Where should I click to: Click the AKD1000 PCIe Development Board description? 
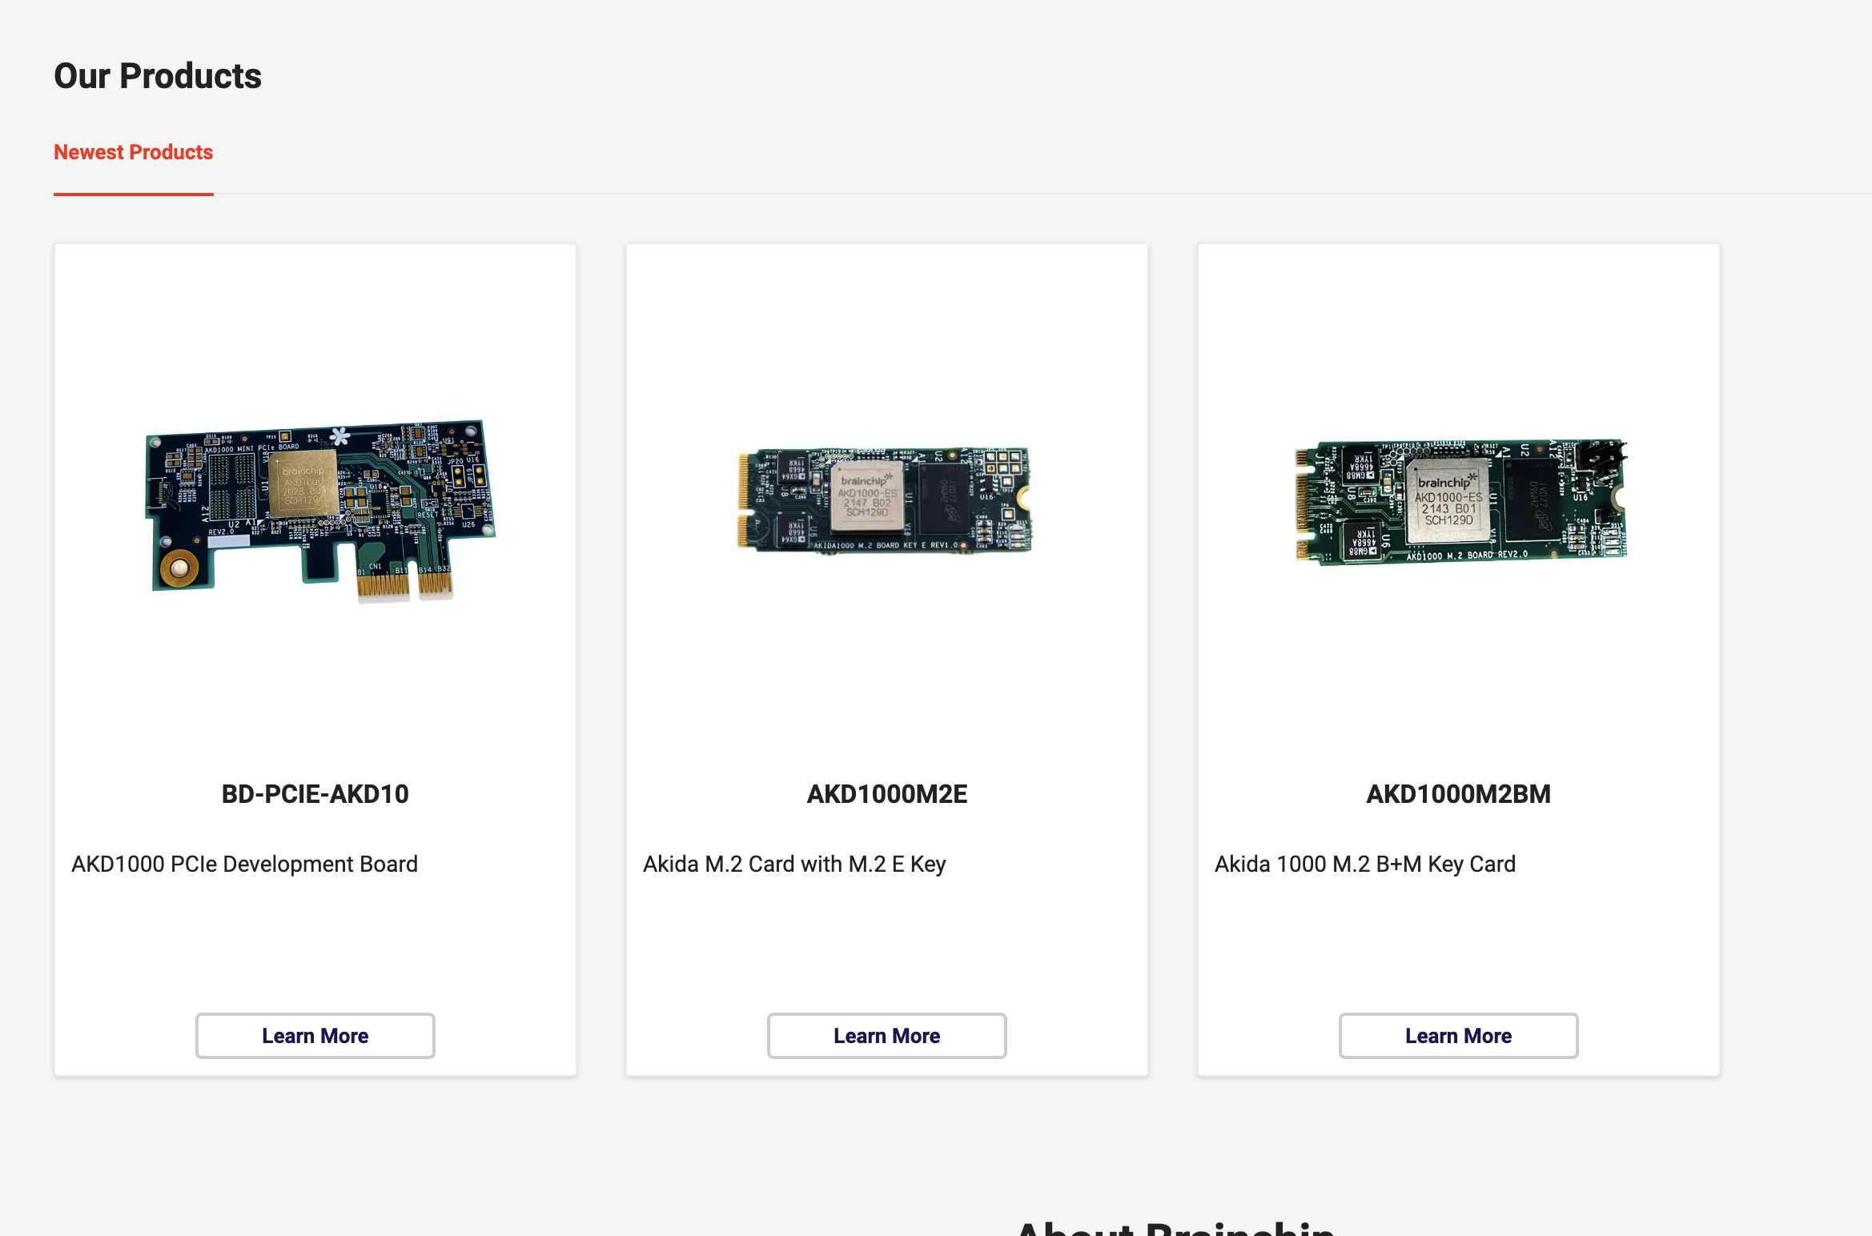(x=244, y=864)
